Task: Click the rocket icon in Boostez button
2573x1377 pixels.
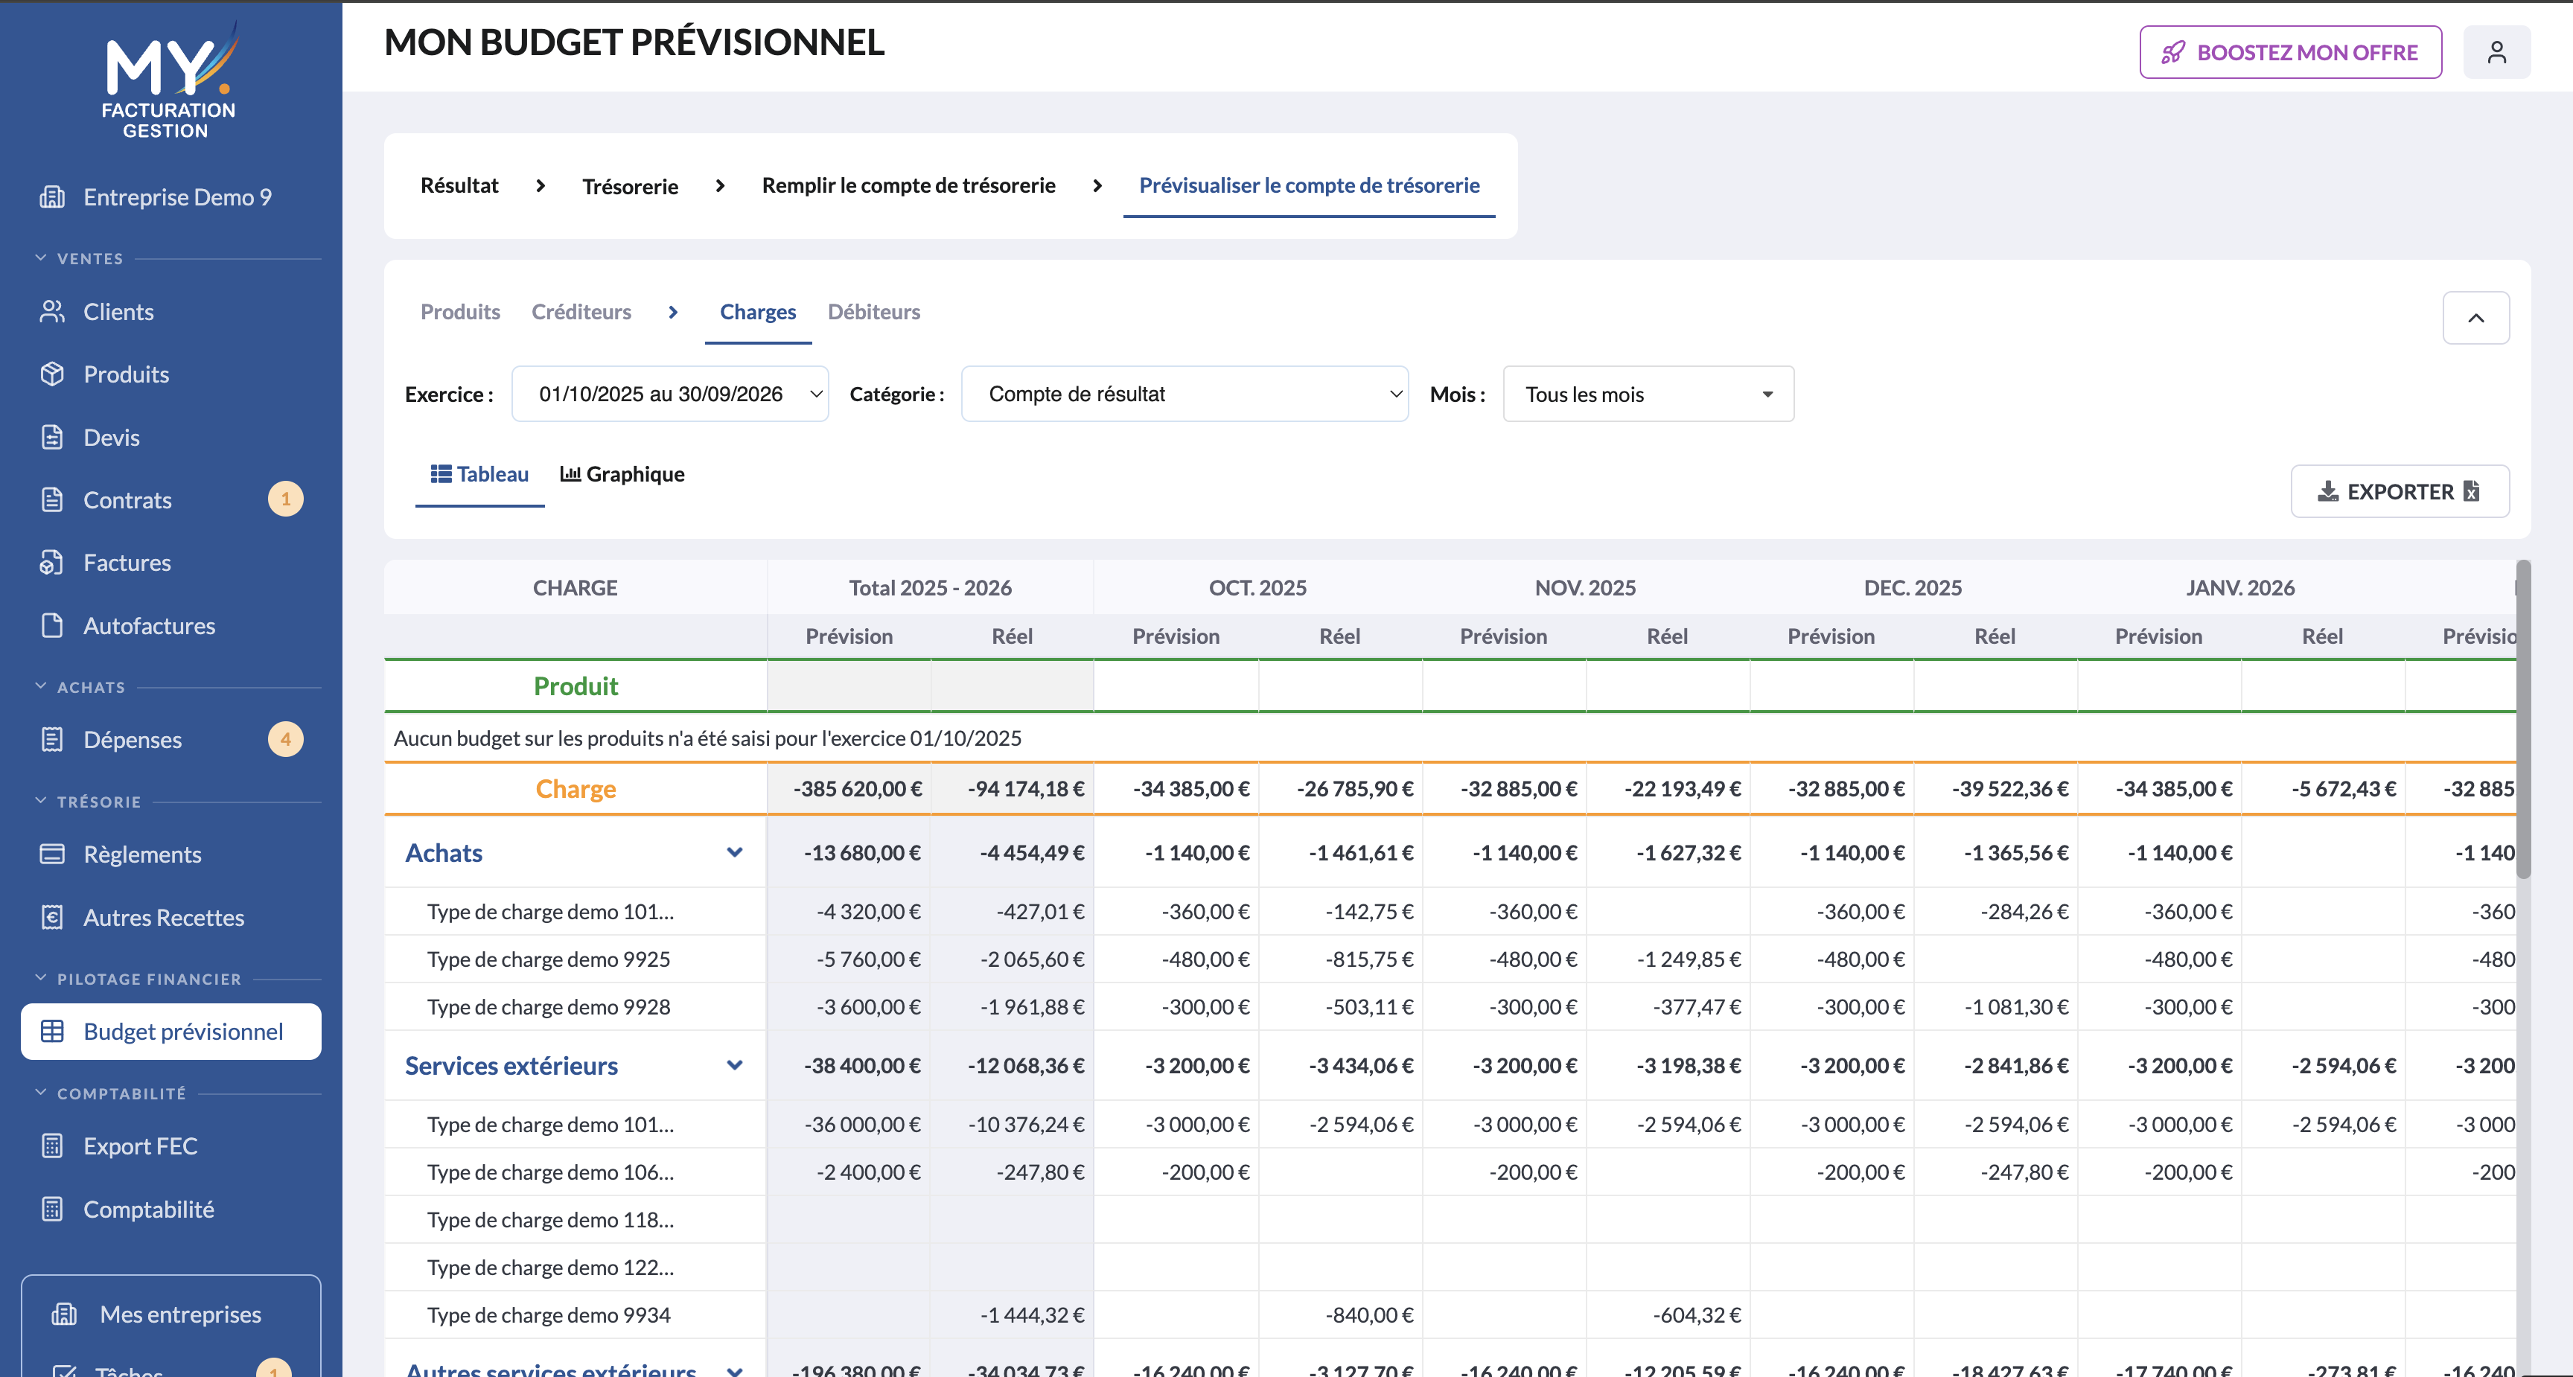Action: [x=2173, y=52]
